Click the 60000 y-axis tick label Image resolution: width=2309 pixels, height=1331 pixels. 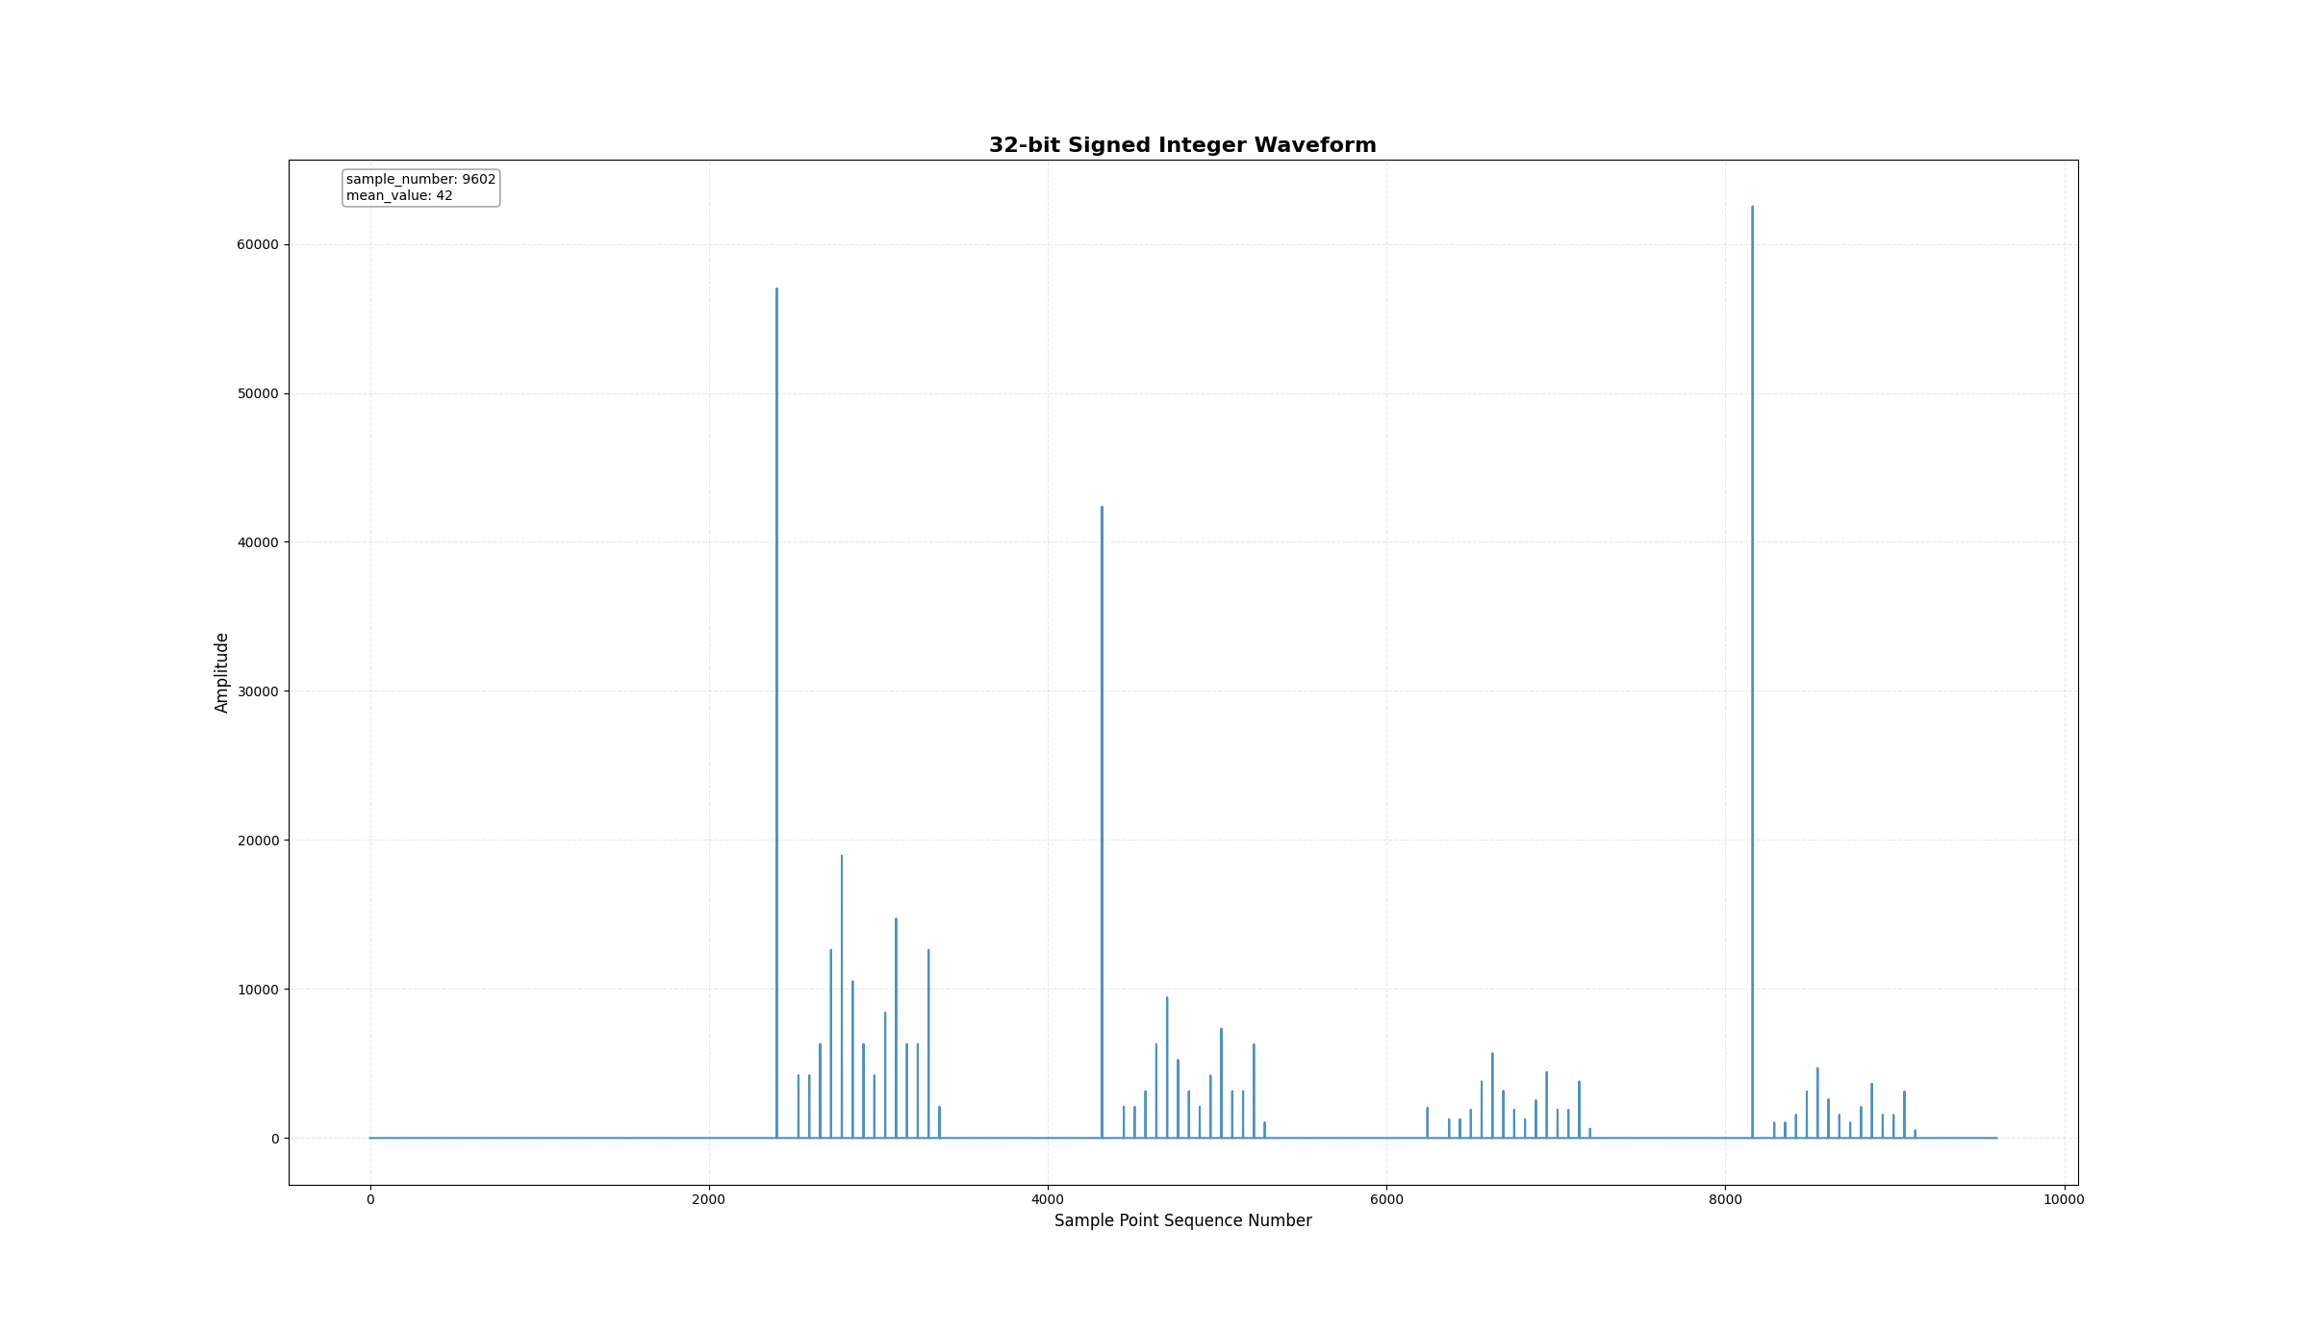[x=257, y=245]
